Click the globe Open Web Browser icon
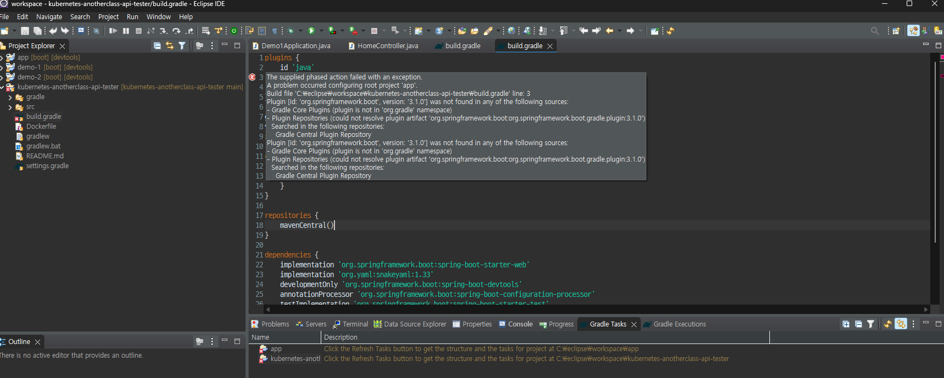The width and height of the screenshot is (944, 378). pos(511,31)
